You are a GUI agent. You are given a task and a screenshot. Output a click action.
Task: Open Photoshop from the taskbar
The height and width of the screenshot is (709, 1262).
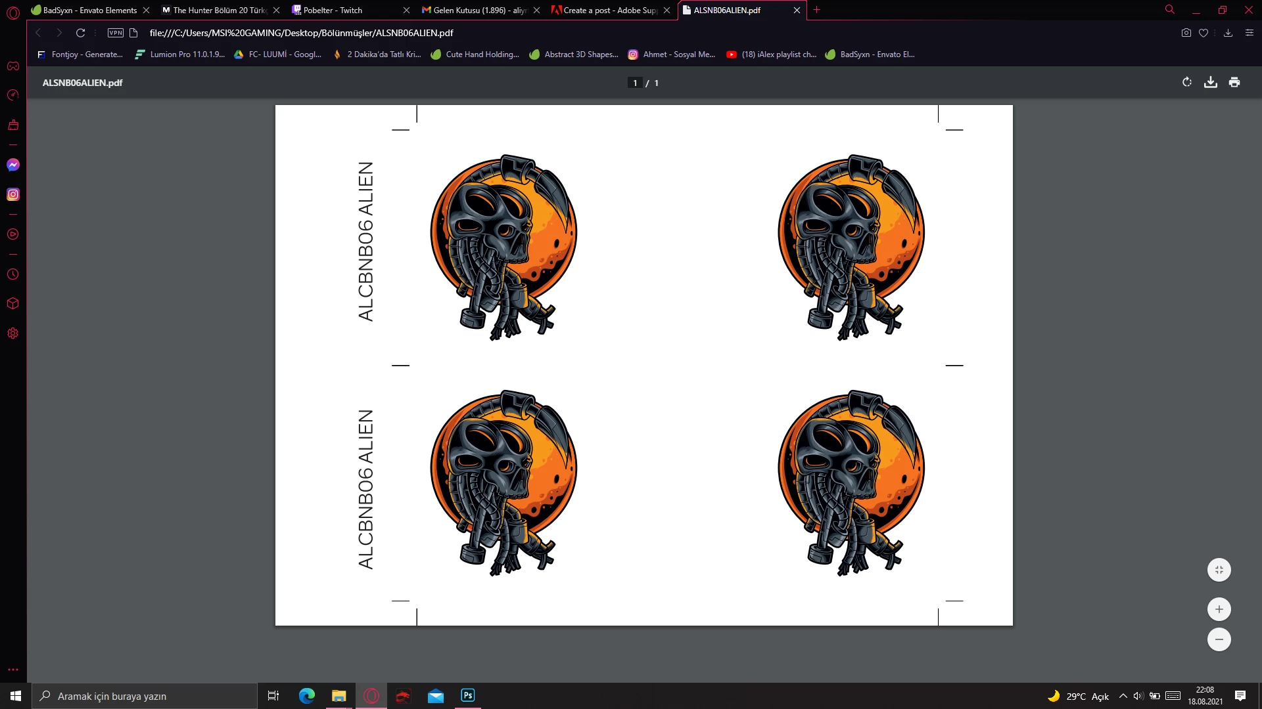pos(467,696)
